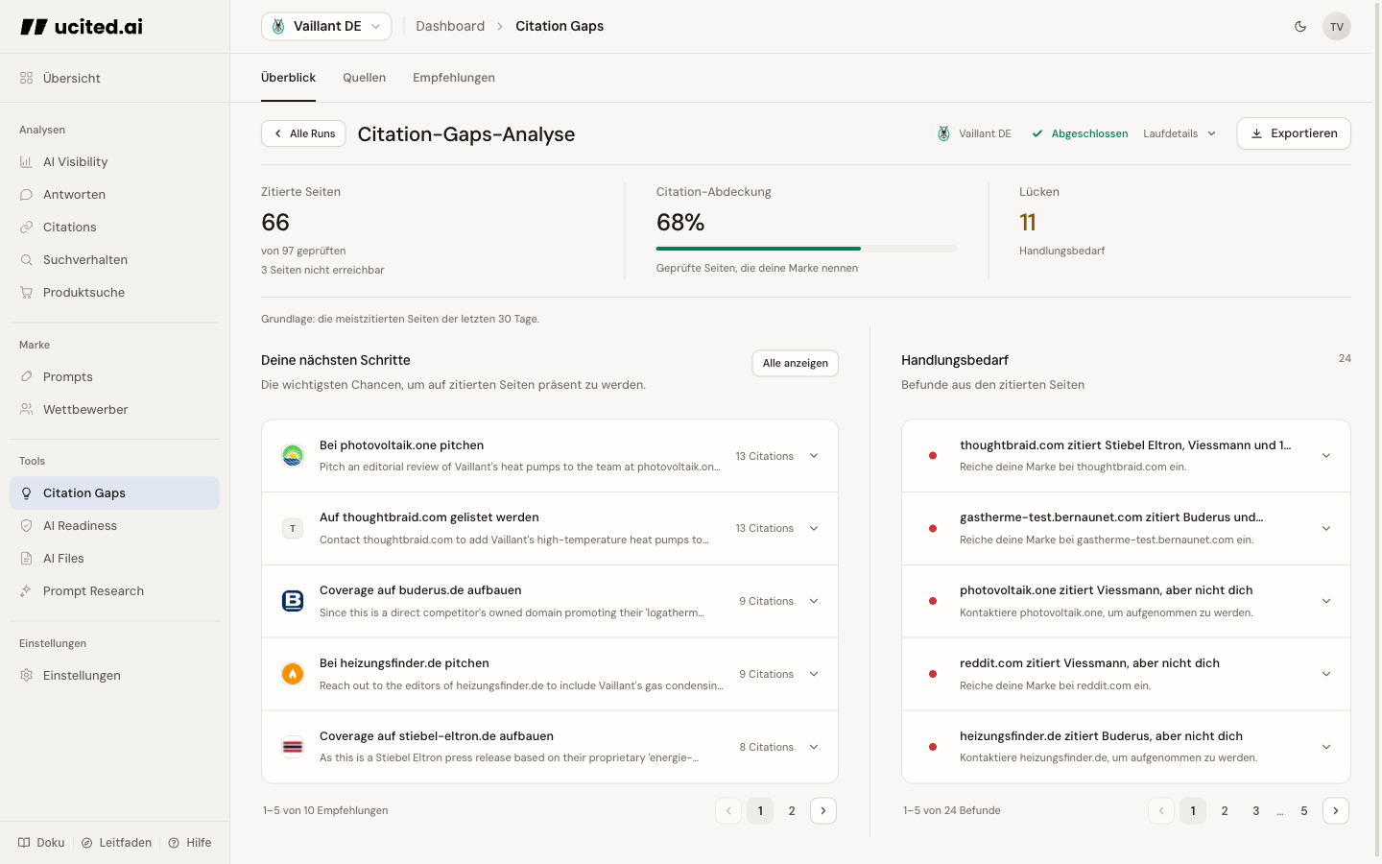Open the Vaillant DE brand selector
This screenshot has width=1382, height=864.
coord(326,26)
